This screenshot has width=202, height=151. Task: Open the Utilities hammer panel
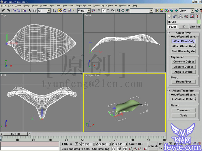point(197,16)
